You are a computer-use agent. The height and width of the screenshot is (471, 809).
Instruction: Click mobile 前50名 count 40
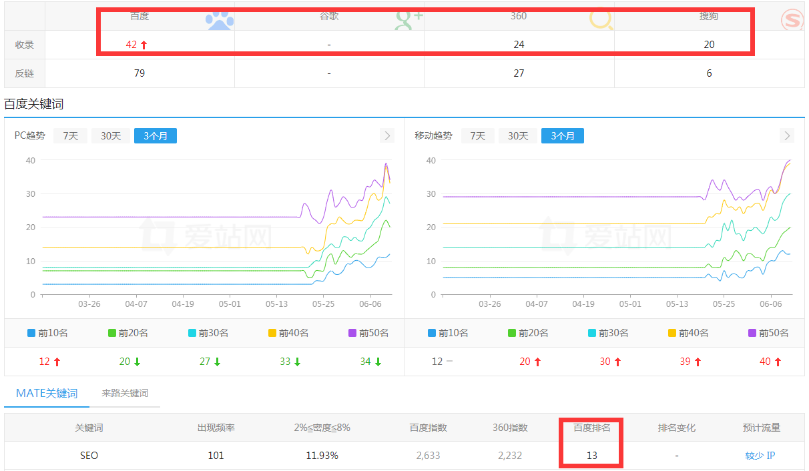766,362
